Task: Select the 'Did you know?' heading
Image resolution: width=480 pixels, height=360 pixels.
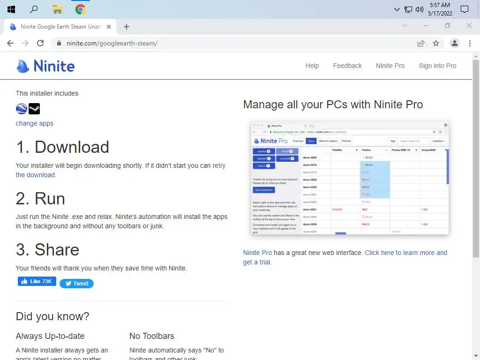Action: pos(52,316)
